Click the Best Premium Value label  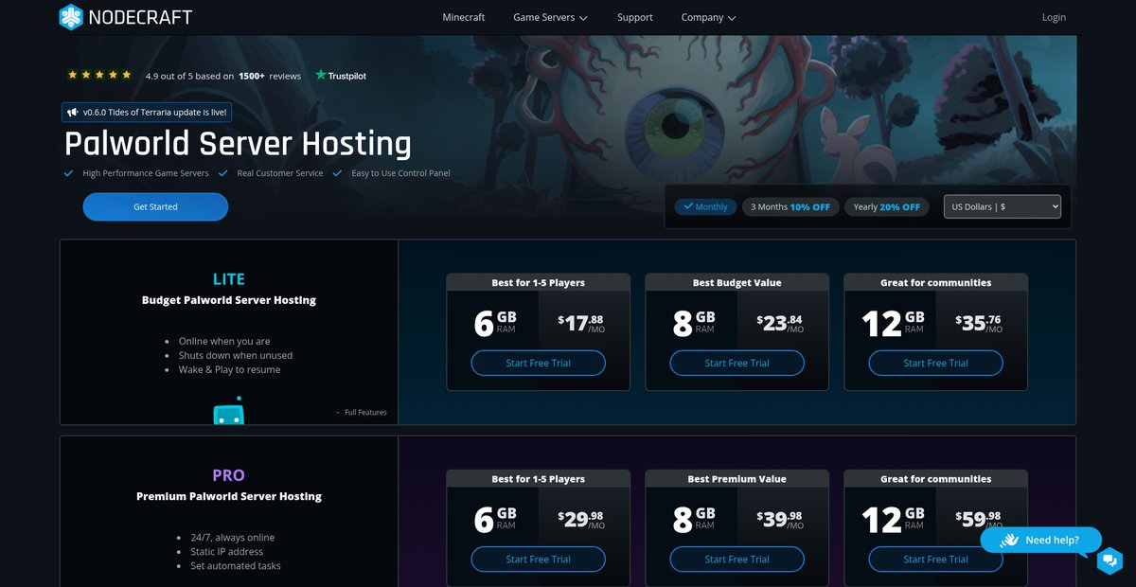point(737,478)
